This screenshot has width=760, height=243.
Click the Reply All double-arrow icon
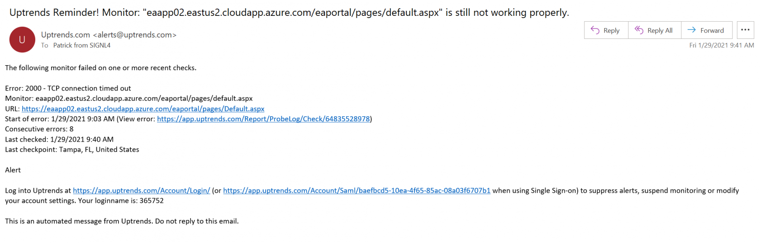pos(639,30)
